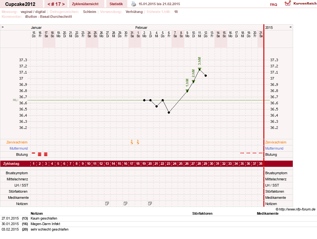Click the 3.hM green triangle marker
This screenshot has width=317, height=239.
coord(200,69)
